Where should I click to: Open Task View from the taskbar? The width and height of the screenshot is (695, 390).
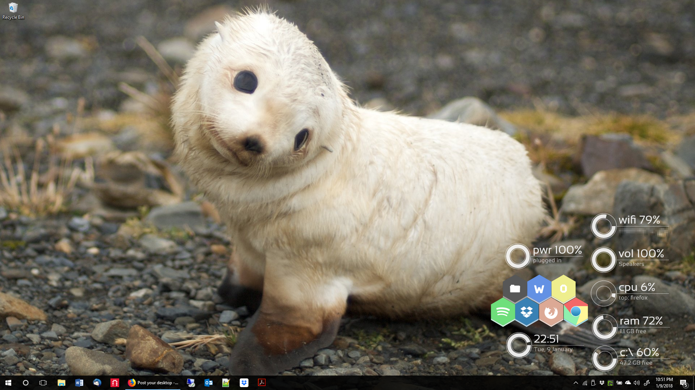click(43, 383)
